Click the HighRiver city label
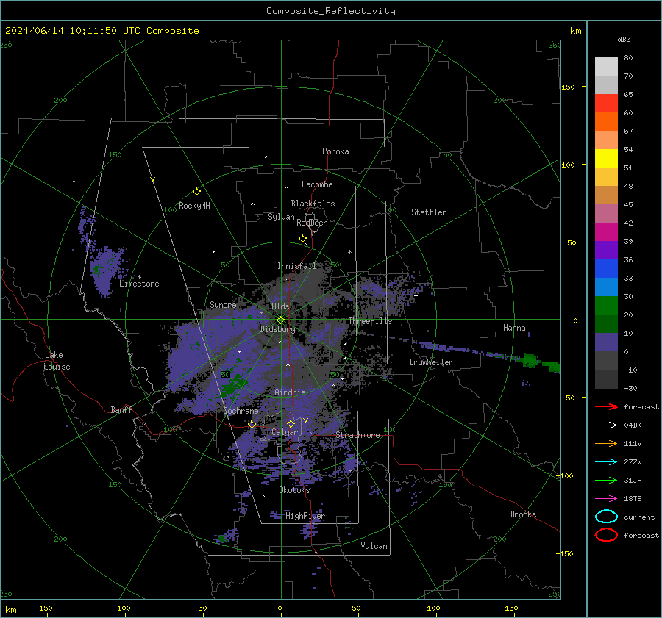 point(305,516)
